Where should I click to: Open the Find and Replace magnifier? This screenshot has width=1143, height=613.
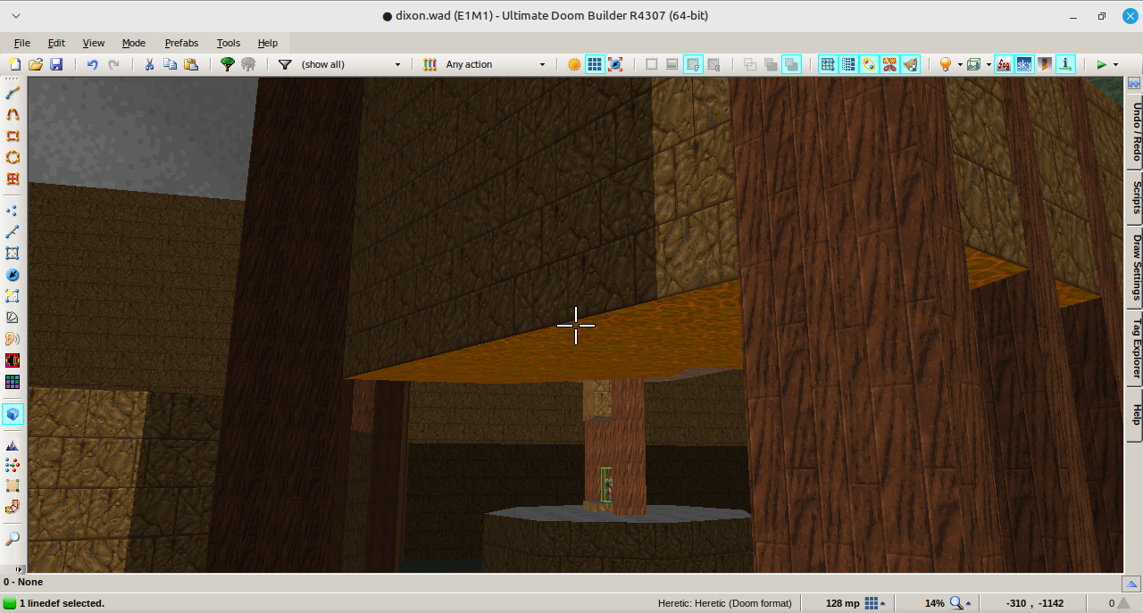coord(13,539)
